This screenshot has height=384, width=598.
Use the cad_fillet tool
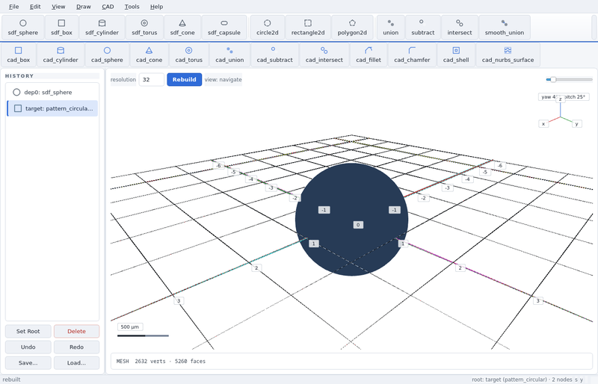tap(368, 55)
